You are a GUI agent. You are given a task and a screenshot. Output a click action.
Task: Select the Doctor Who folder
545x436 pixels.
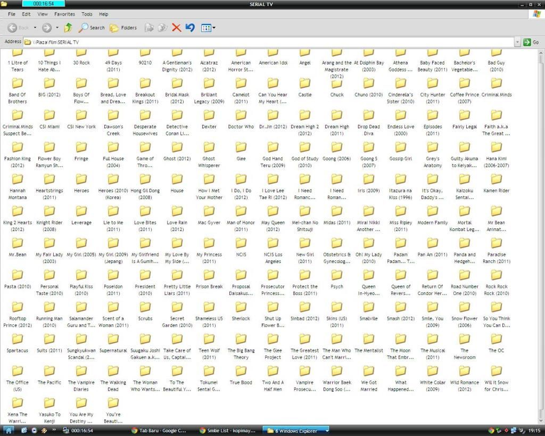tap(241, 116)
